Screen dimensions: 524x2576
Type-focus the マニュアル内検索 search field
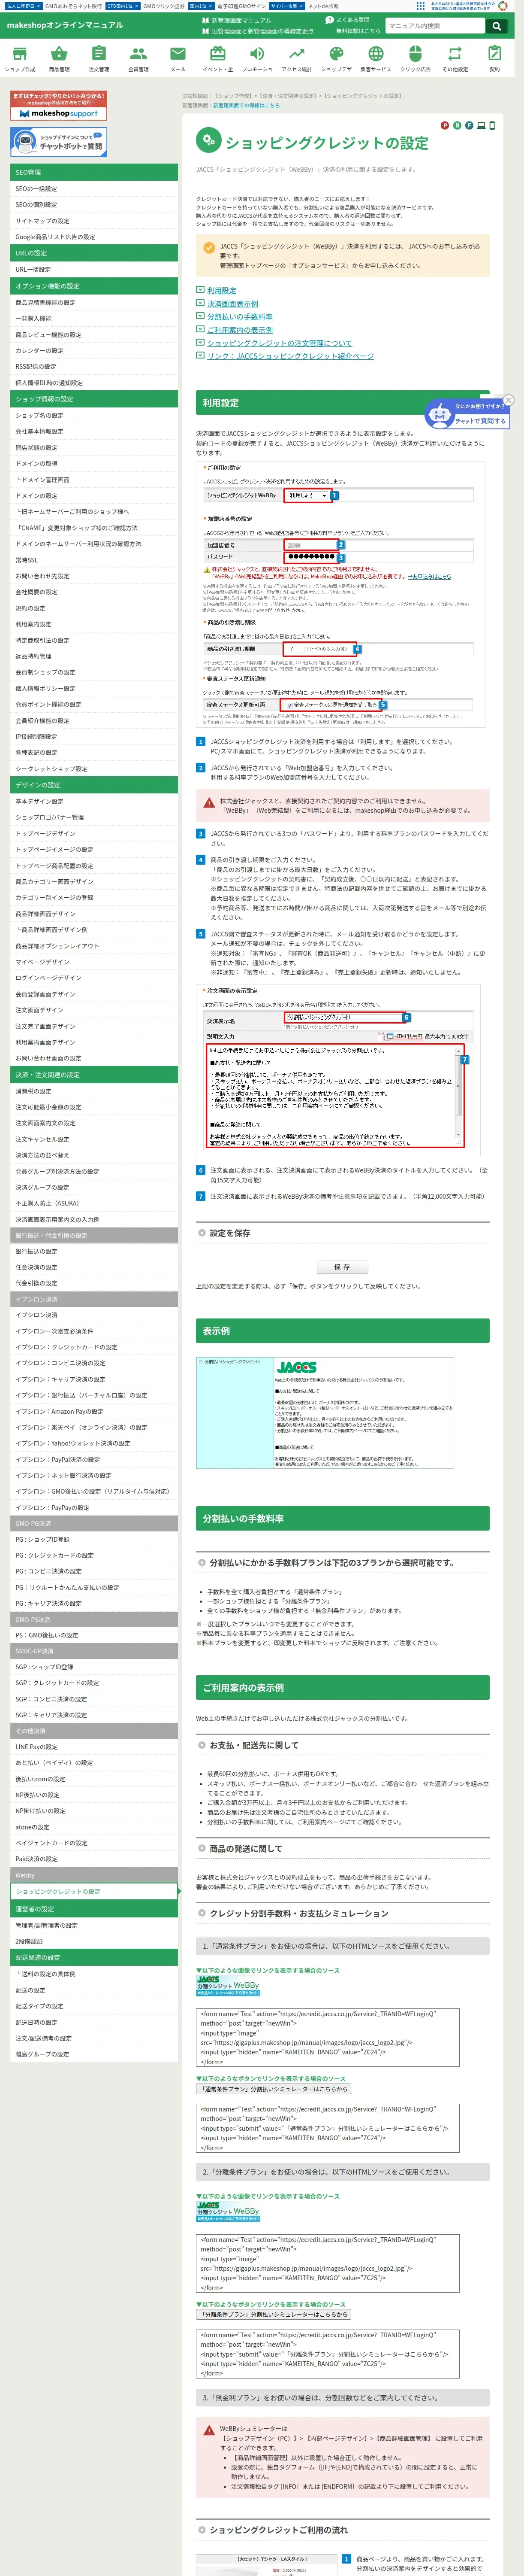[x=435, y=26]
